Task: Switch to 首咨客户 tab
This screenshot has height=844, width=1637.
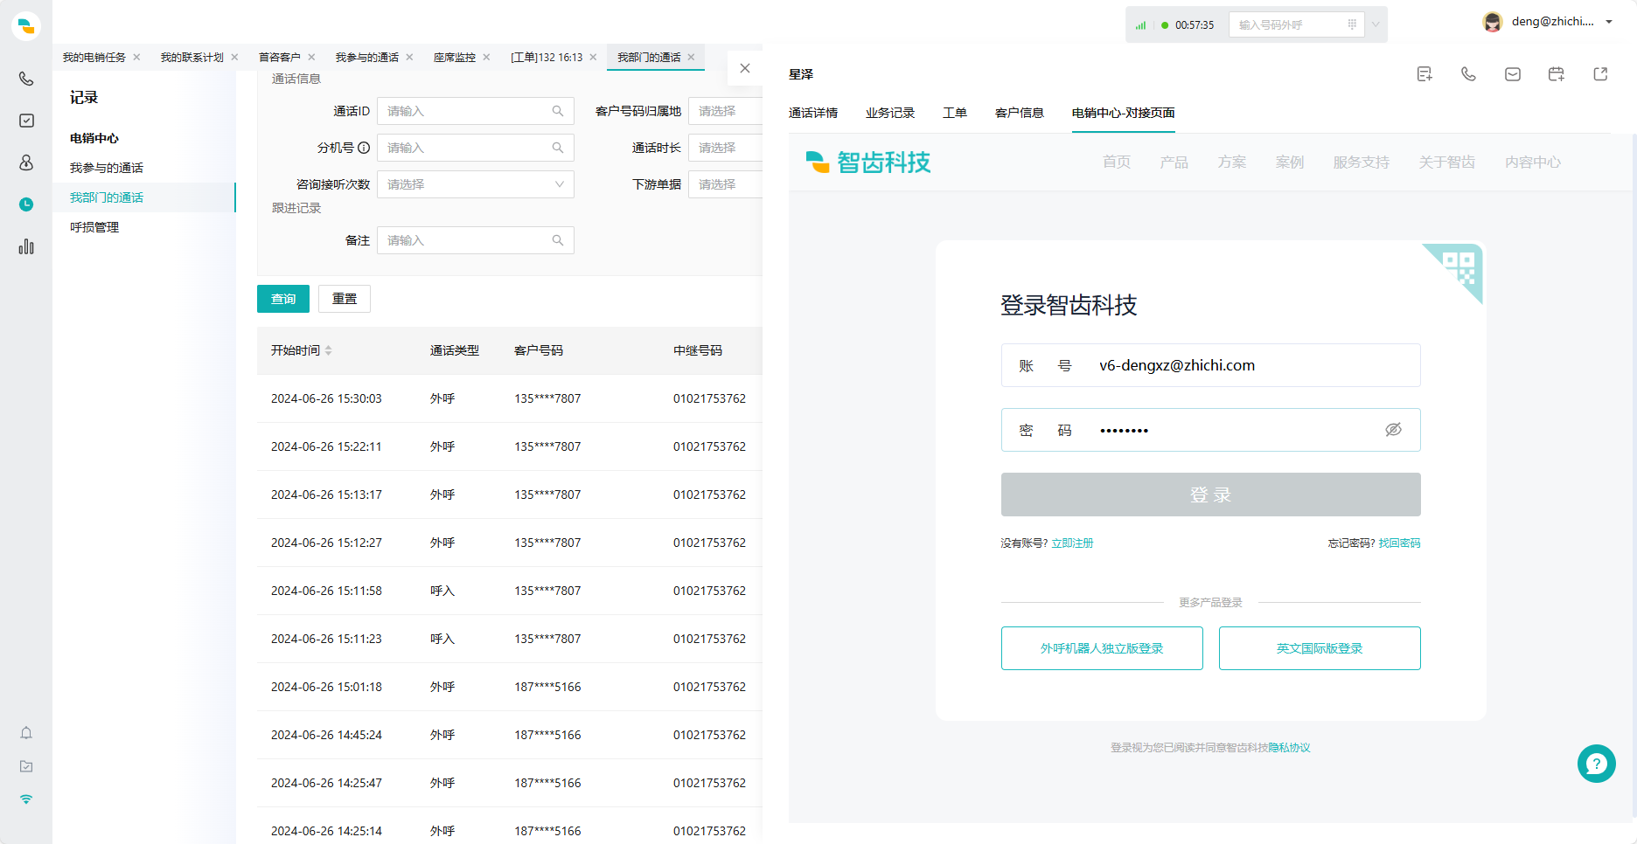Action: click(280, 58)
